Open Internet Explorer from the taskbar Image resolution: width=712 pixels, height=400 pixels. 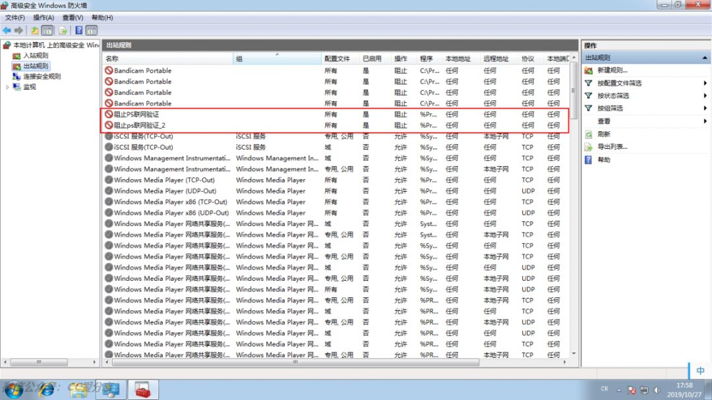point(46,389)
